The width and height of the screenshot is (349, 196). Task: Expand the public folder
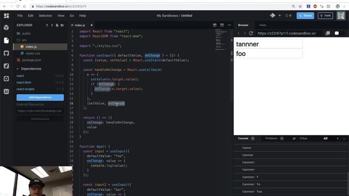[x=40, y=33]
